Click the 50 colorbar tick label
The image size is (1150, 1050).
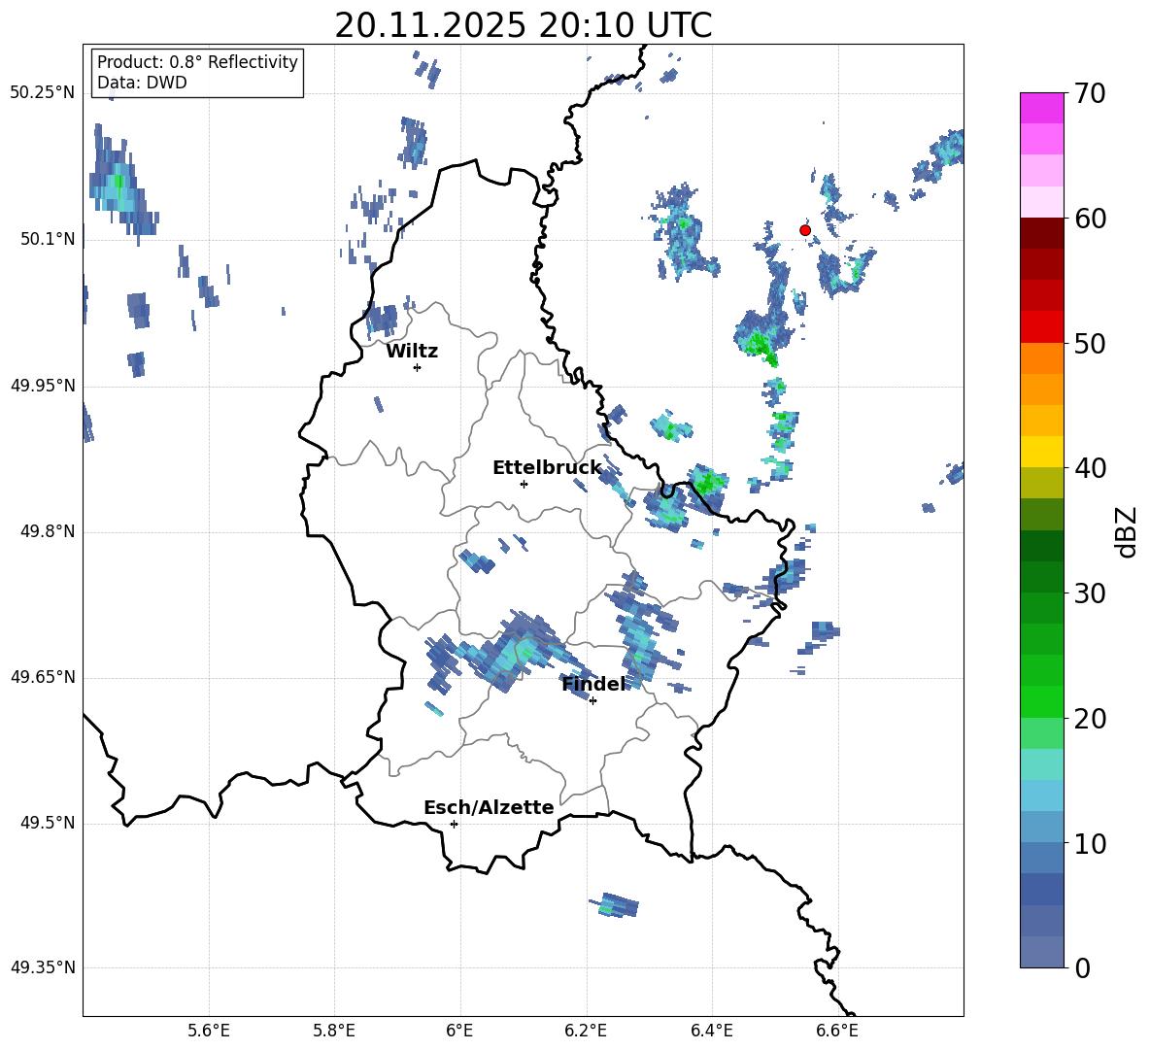1090,344
